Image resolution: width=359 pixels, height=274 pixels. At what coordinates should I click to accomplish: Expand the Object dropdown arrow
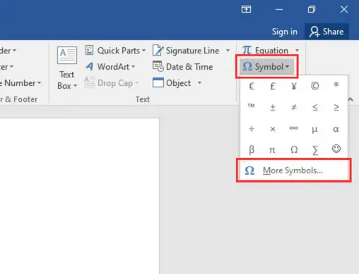click(x=200, y=82)
